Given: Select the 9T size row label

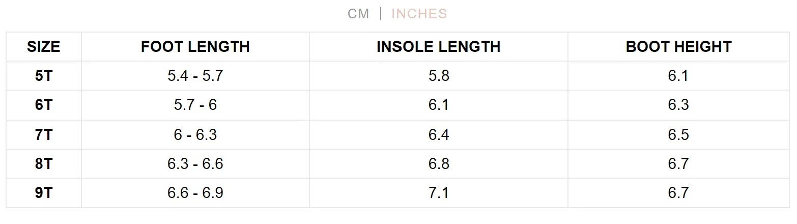Looking at the screenshot, I should coord(44,193).
